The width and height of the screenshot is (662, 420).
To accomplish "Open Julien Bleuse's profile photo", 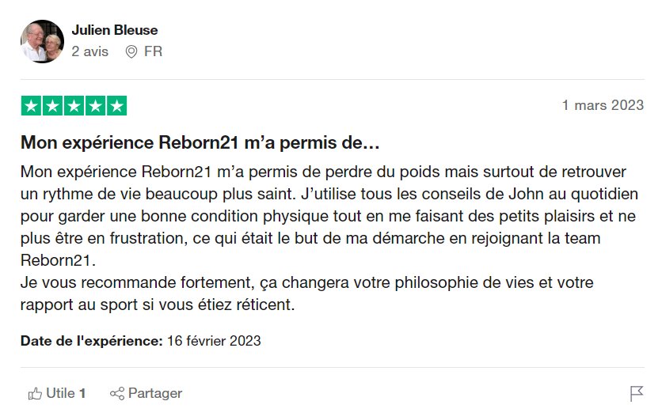I will point(42,41).
